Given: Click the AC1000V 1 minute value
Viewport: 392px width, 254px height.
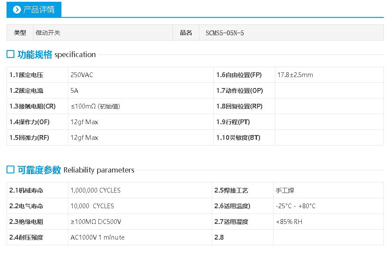Looking at the screenshot, I should [97, 237].
